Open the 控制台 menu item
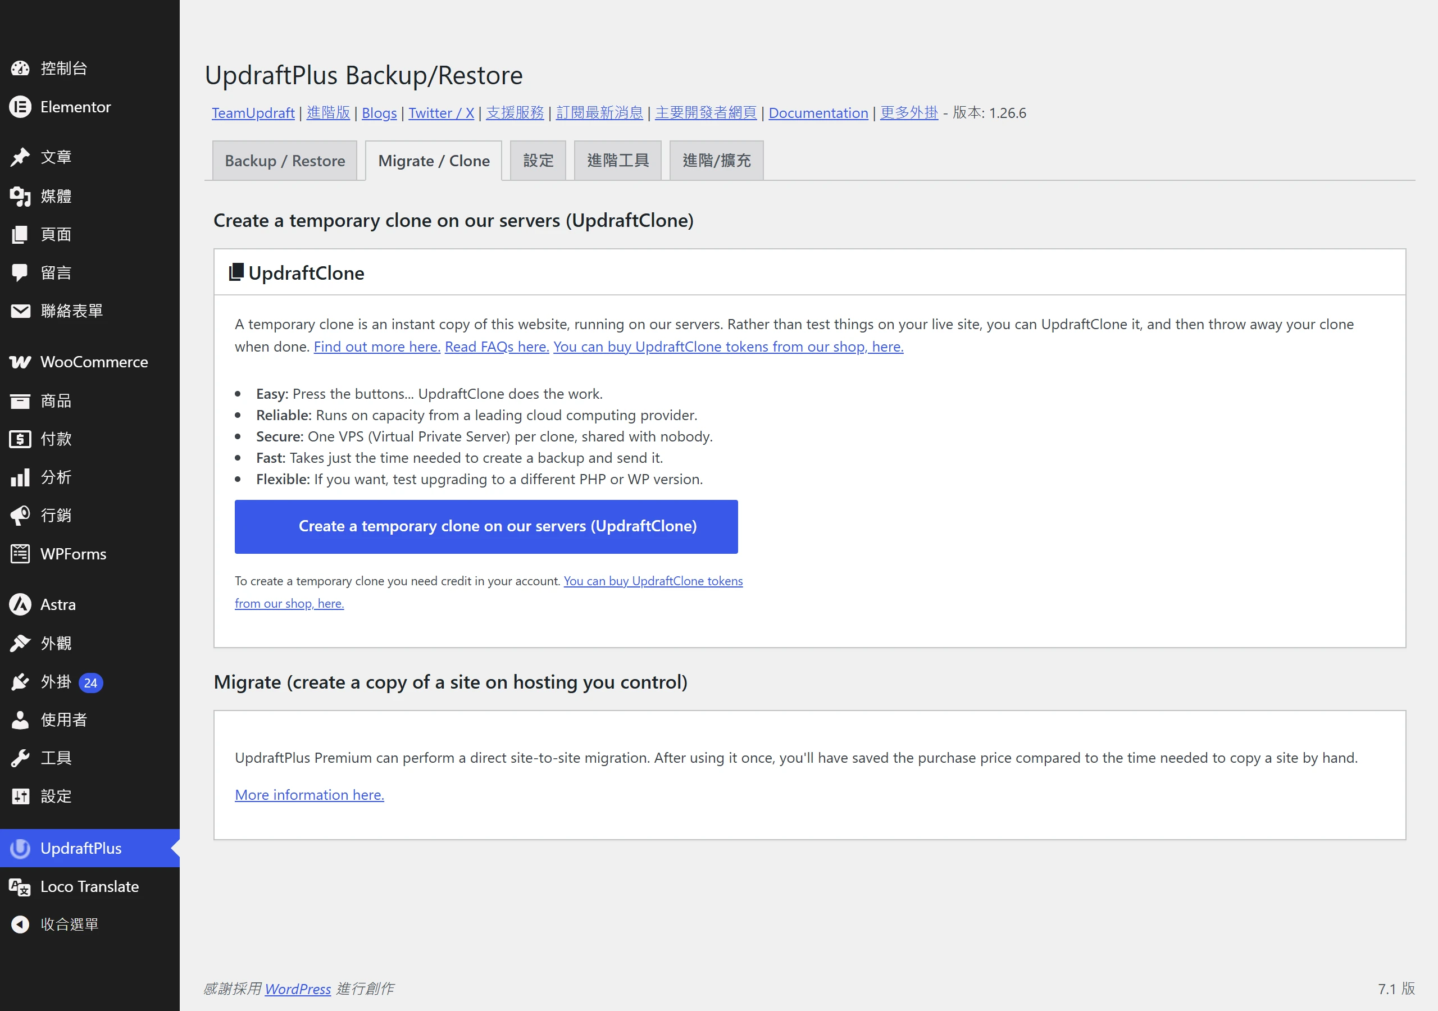Screen dimensions: 1438x1011 89,69
